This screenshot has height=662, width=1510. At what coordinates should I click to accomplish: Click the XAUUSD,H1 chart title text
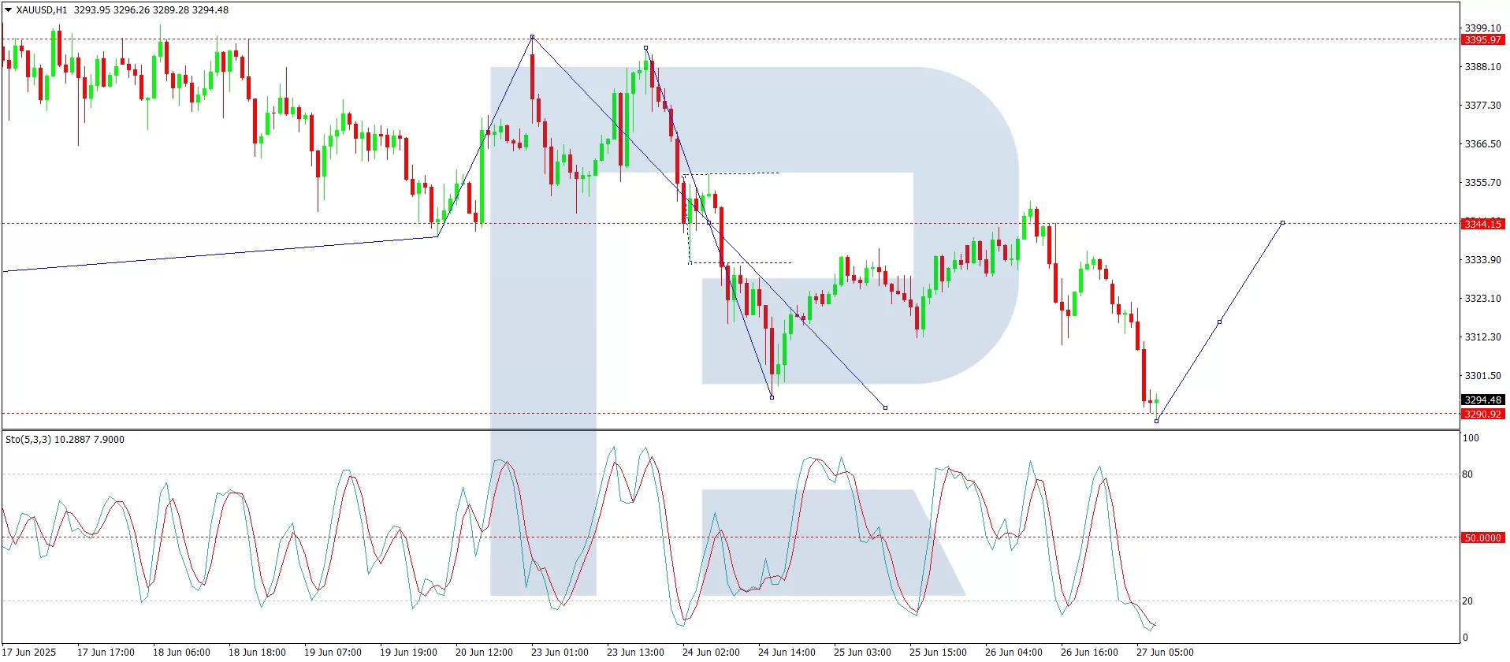click(x=41, y=10)
